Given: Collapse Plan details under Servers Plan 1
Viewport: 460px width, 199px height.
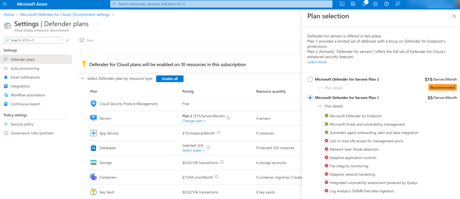Looking at the screenshot, I should [331, 106].
